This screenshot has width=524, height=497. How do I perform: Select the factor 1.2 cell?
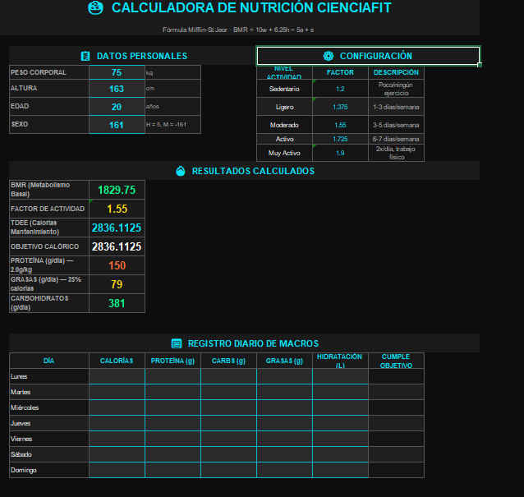coord(340,89)
